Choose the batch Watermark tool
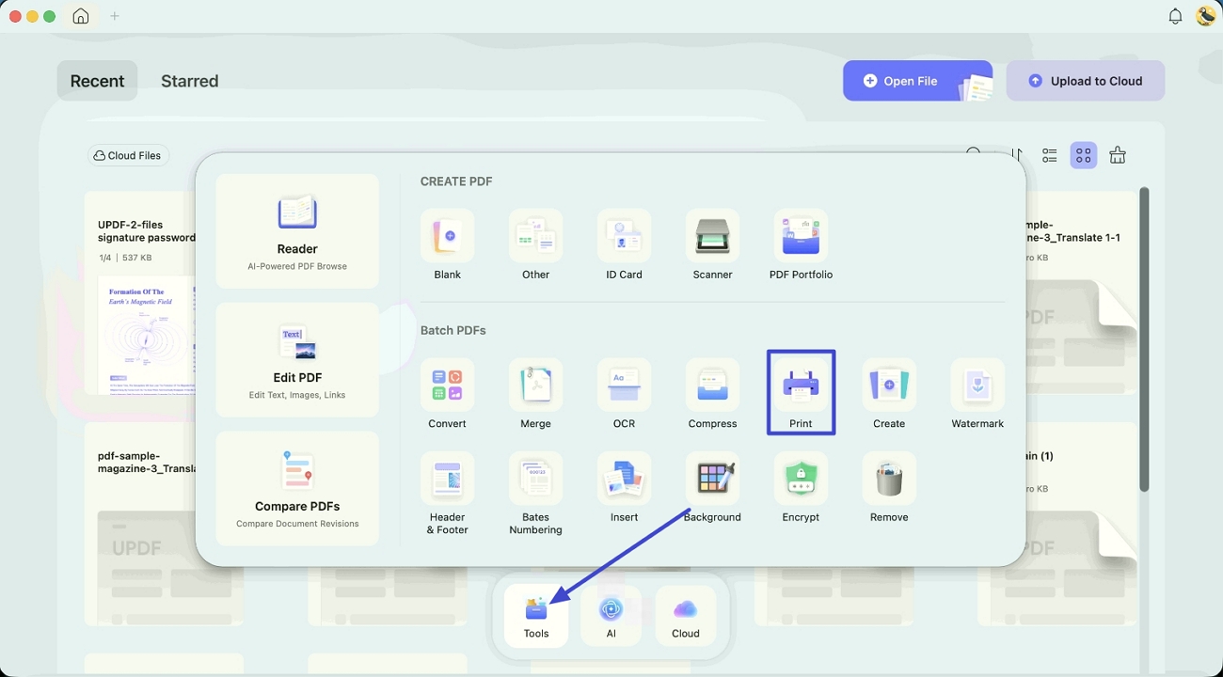This screenshot has height=677, width=1223. tap(978, 393)
